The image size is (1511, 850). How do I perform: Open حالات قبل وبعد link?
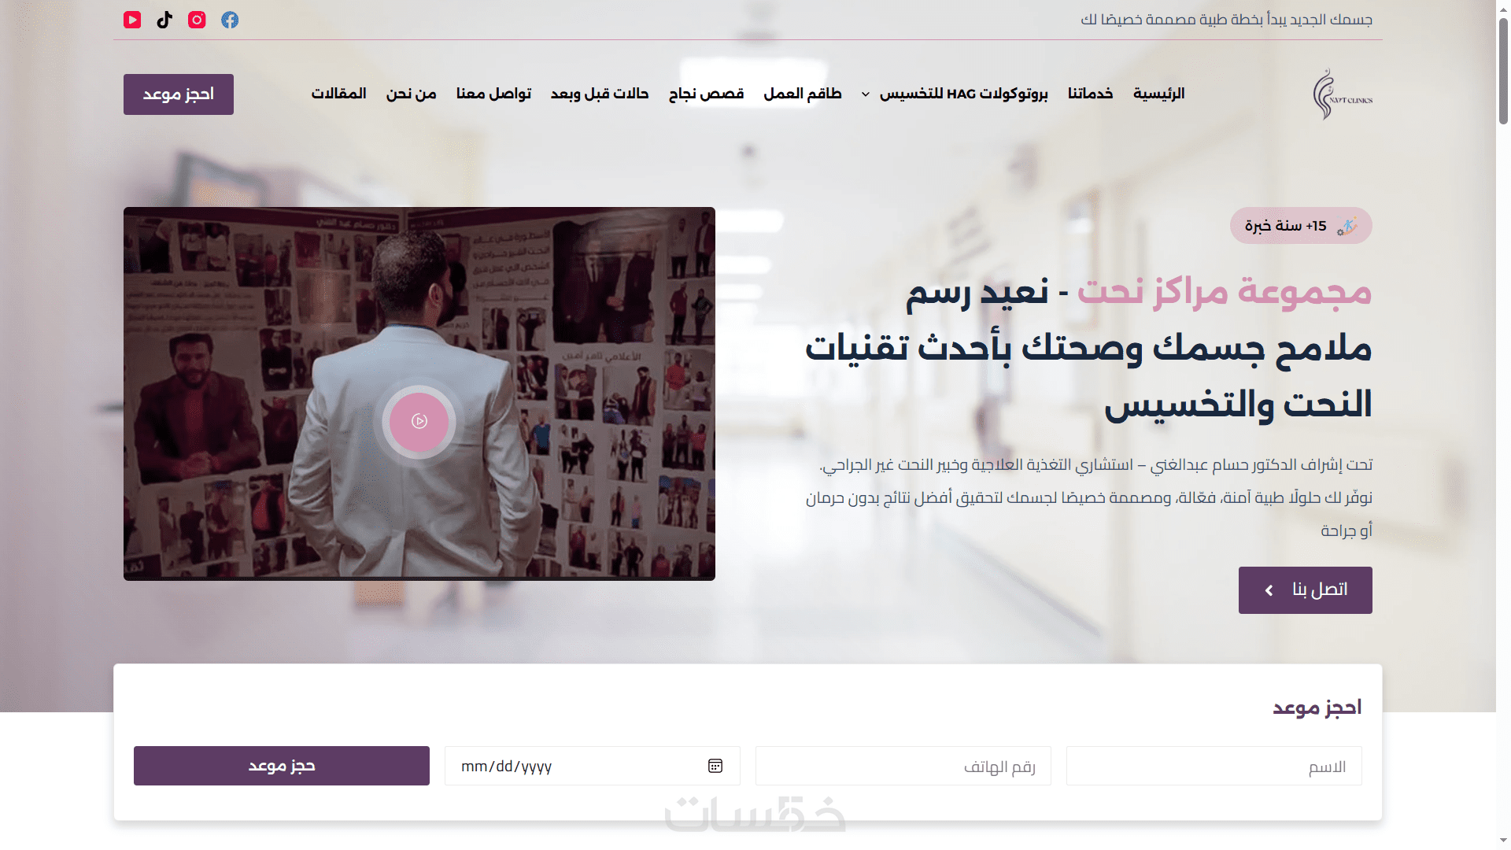(x=600, y=94)
